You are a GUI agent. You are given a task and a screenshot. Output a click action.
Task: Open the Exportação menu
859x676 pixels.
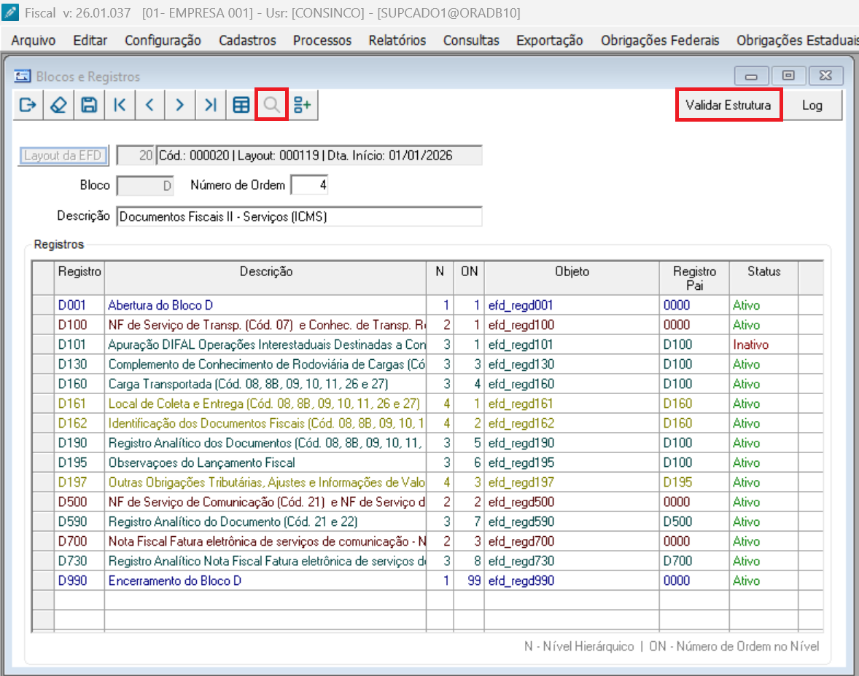click(550, 41)
